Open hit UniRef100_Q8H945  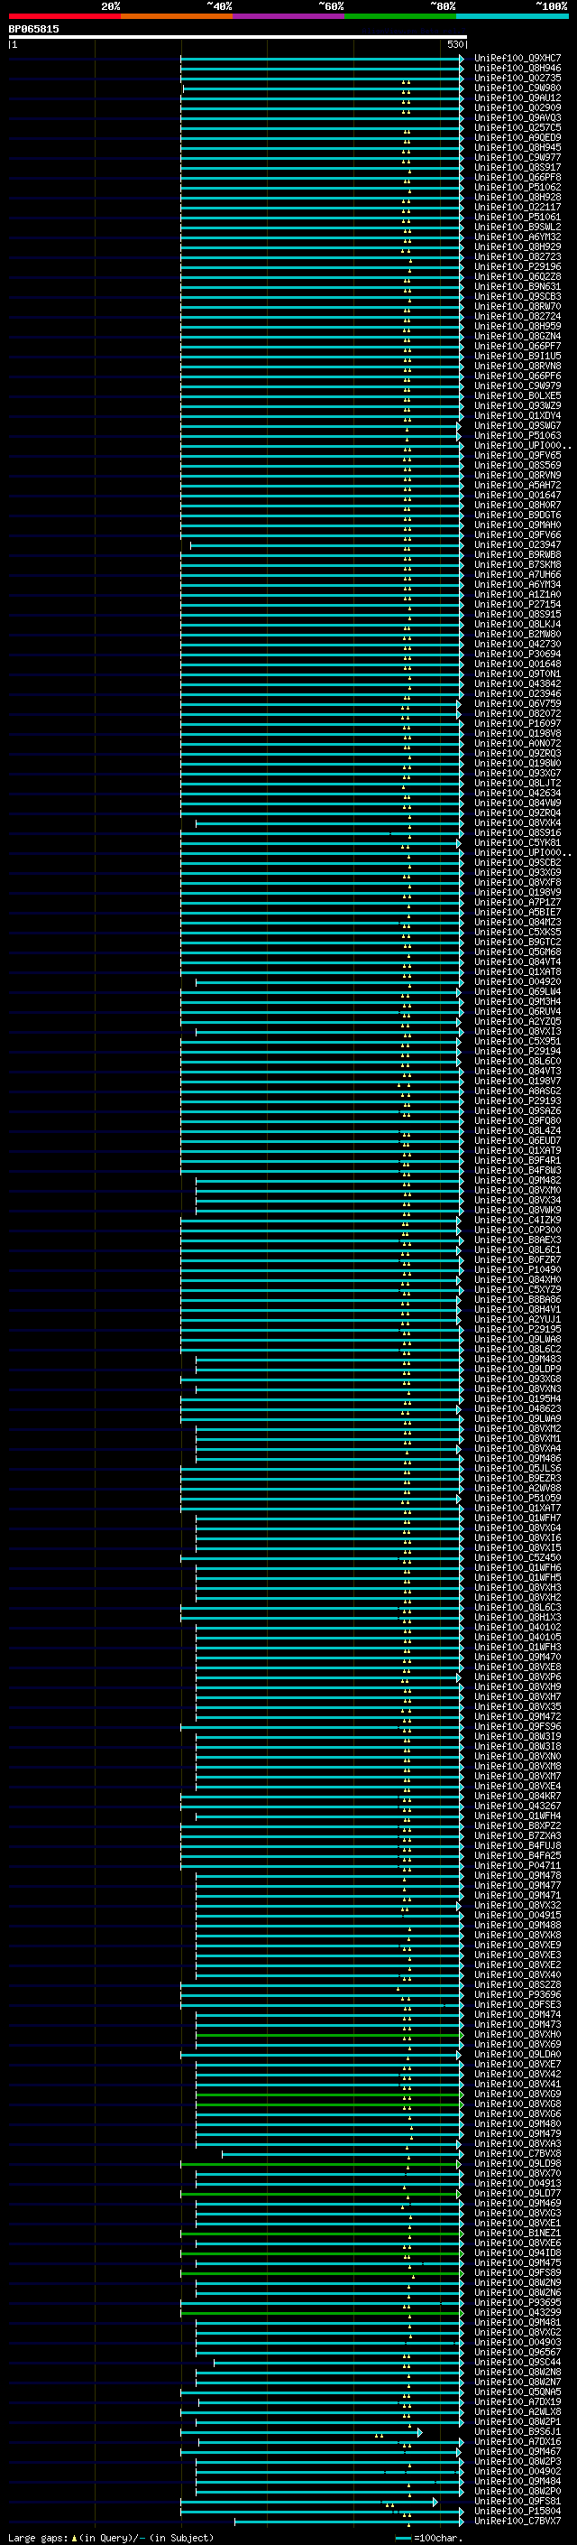click(517, 147)
